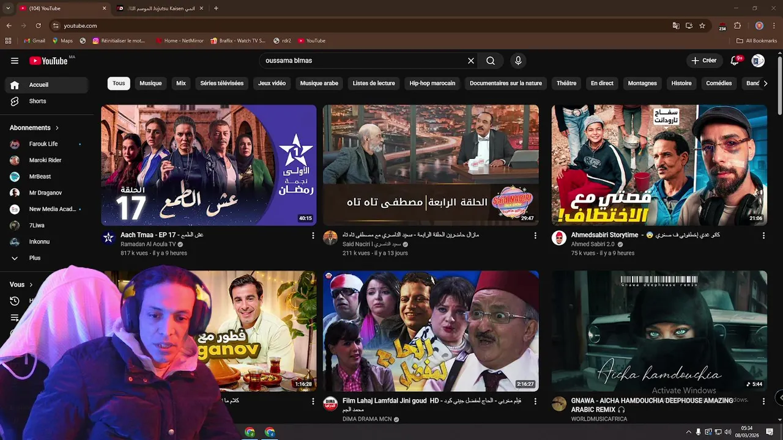
Task: Open options menu for Gnawa remix video
Action: (763, 402)
